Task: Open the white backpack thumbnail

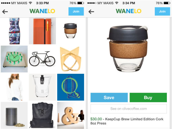Action: click(x=42, y=87)
